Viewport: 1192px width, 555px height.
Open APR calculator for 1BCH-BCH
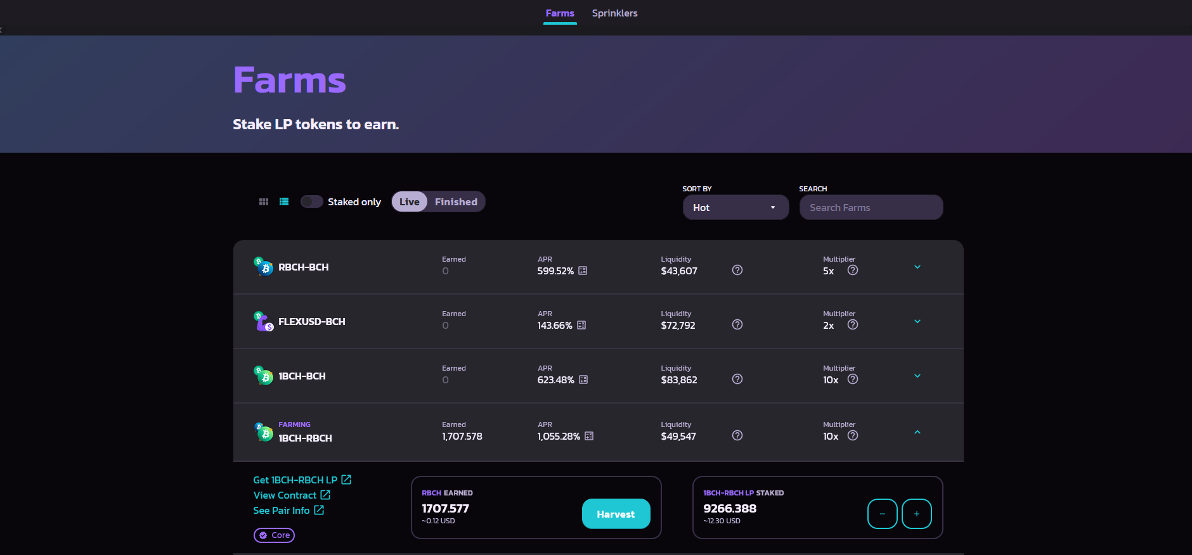583,380
